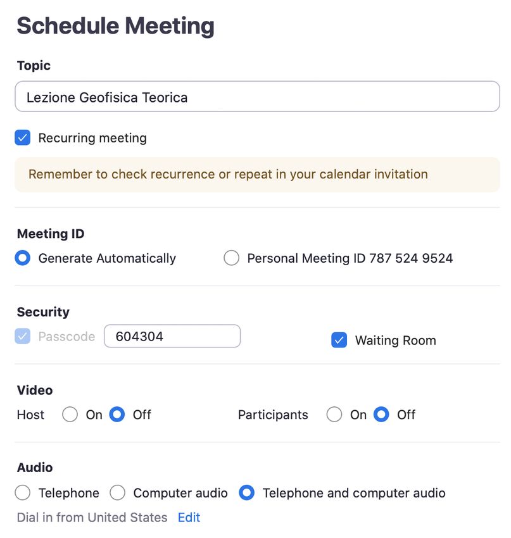Image resolution: width=511 pixels, height=538 pixels.
Task: Click the Schedule Meeting title
Action: (115, 26)
